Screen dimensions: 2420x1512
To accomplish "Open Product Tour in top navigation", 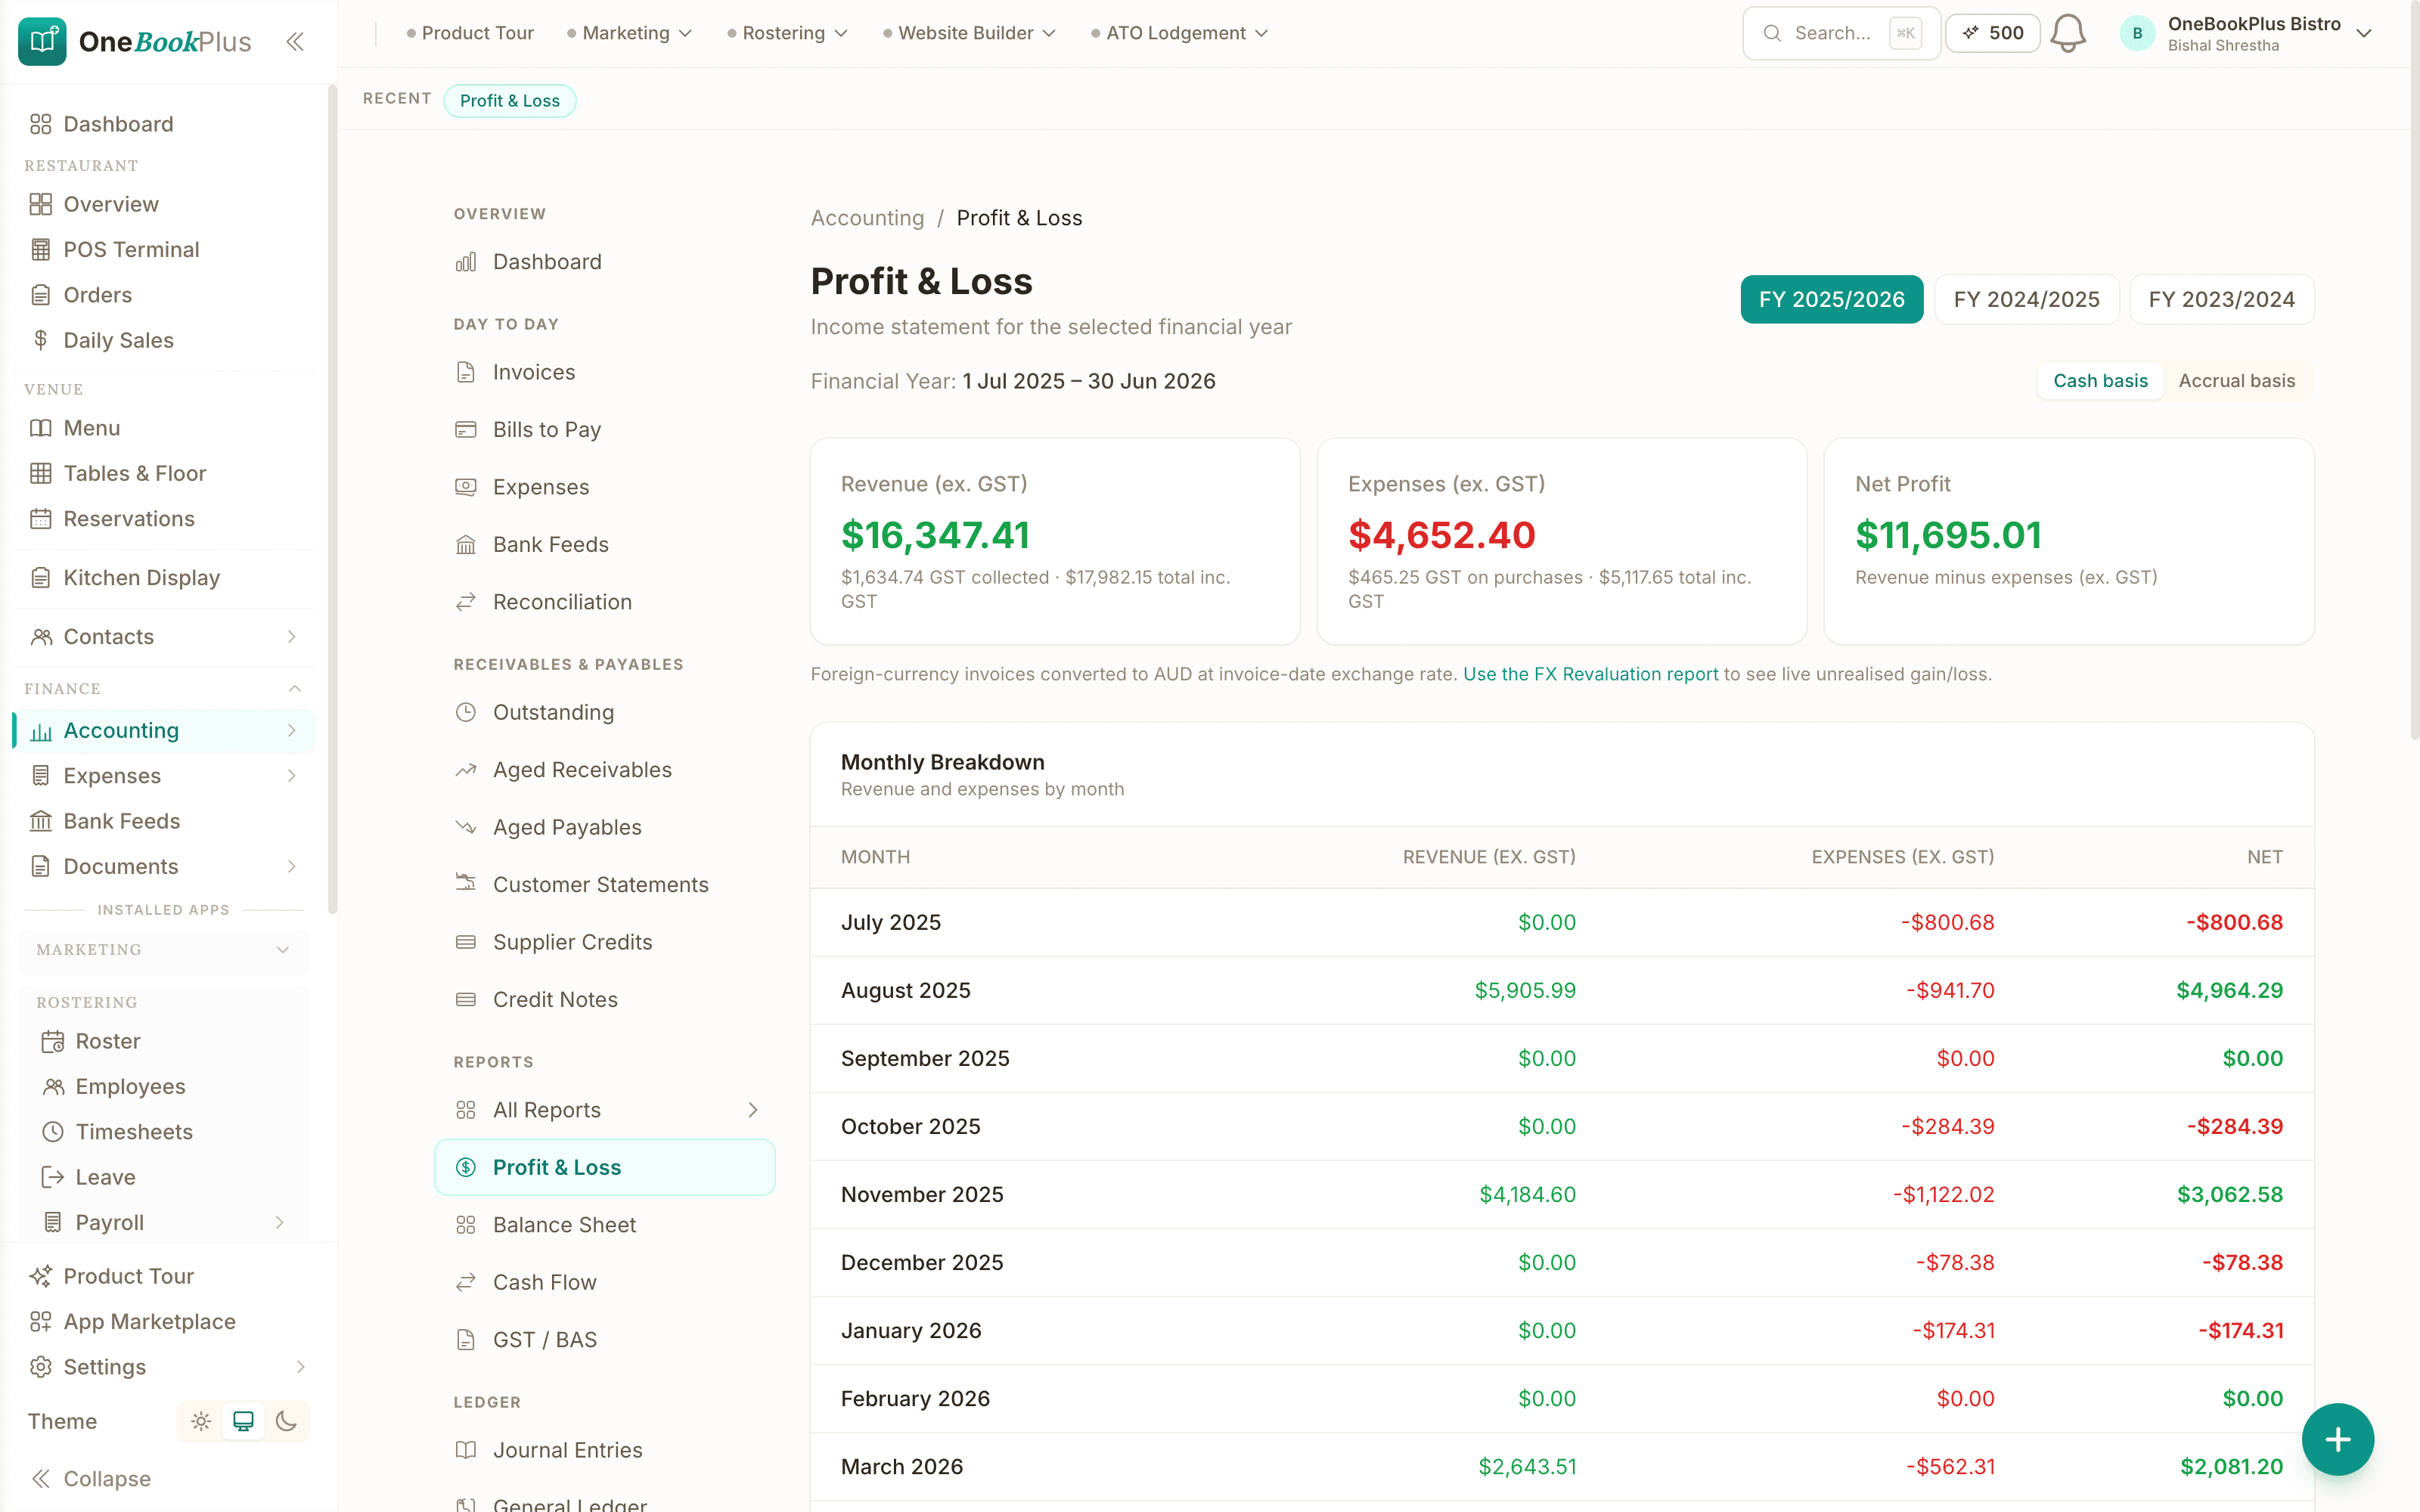I will tap(469, 33).
